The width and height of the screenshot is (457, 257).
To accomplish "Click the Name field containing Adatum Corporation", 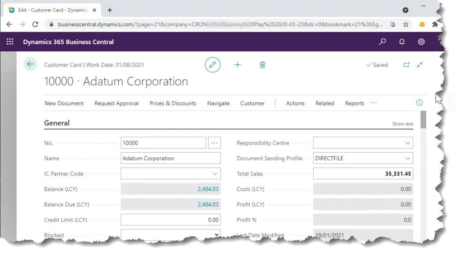I will [x=170, y=158].
